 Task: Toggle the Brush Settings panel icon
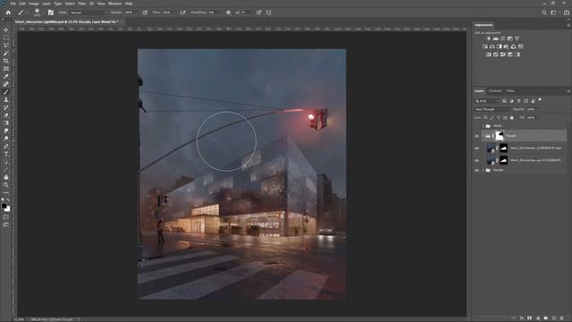coord(51,13)
